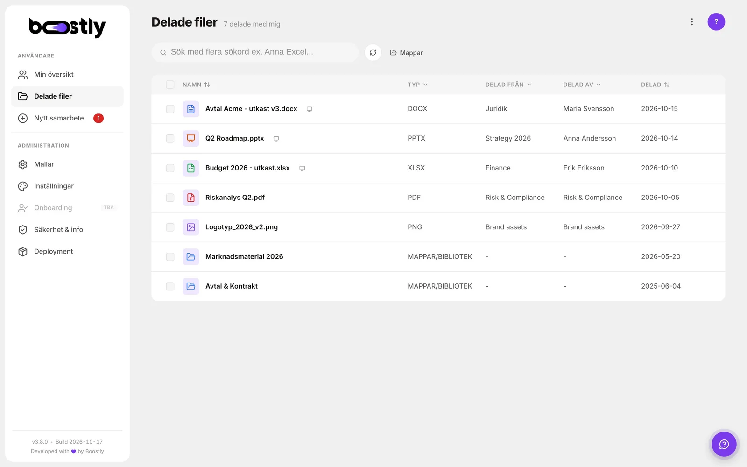Click the presentation icon for Q2 Roadmap
This screenshot has width=747, height=467.
pos(191,138)
